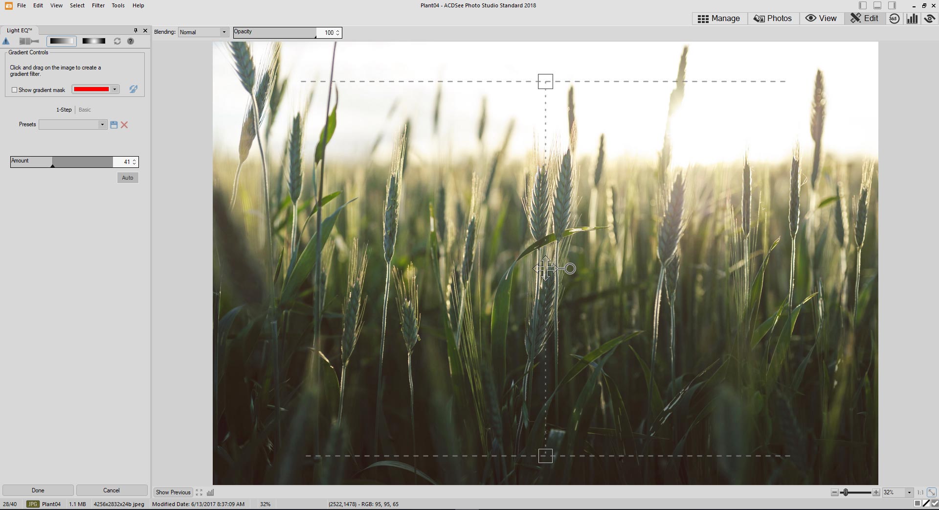The image size is (939, 510).
Task: Click the Auto button
Action: coord(128,178)
